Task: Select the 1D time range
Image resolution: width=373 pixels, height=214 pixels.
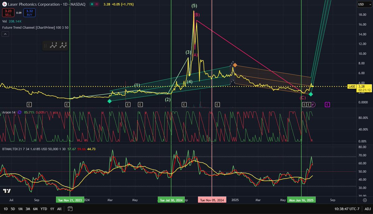Action: tap(6, 209)
